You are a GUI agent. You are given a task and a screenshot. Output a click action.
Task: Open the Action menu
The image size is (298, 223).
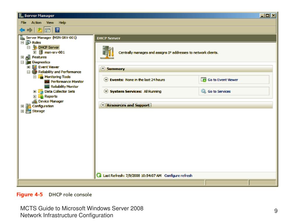coord(36,23)
